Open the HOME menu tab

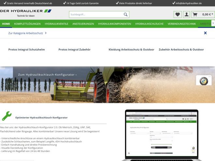(x=6, y=24)
